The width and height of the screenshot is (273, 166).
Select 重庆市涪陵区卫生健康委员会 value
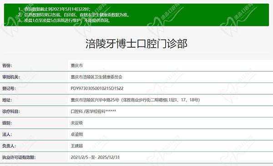click(96, 77)
